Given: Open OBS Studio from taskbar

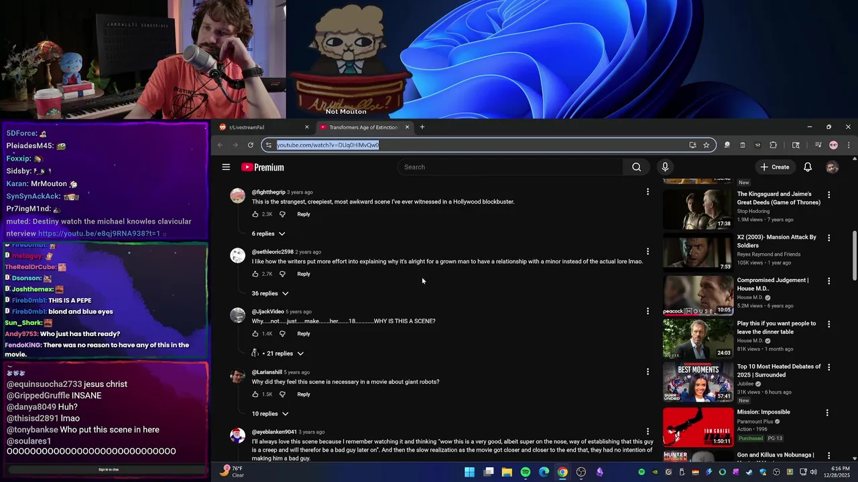Looking at the screenshot, I should click(x=581, y=472).
